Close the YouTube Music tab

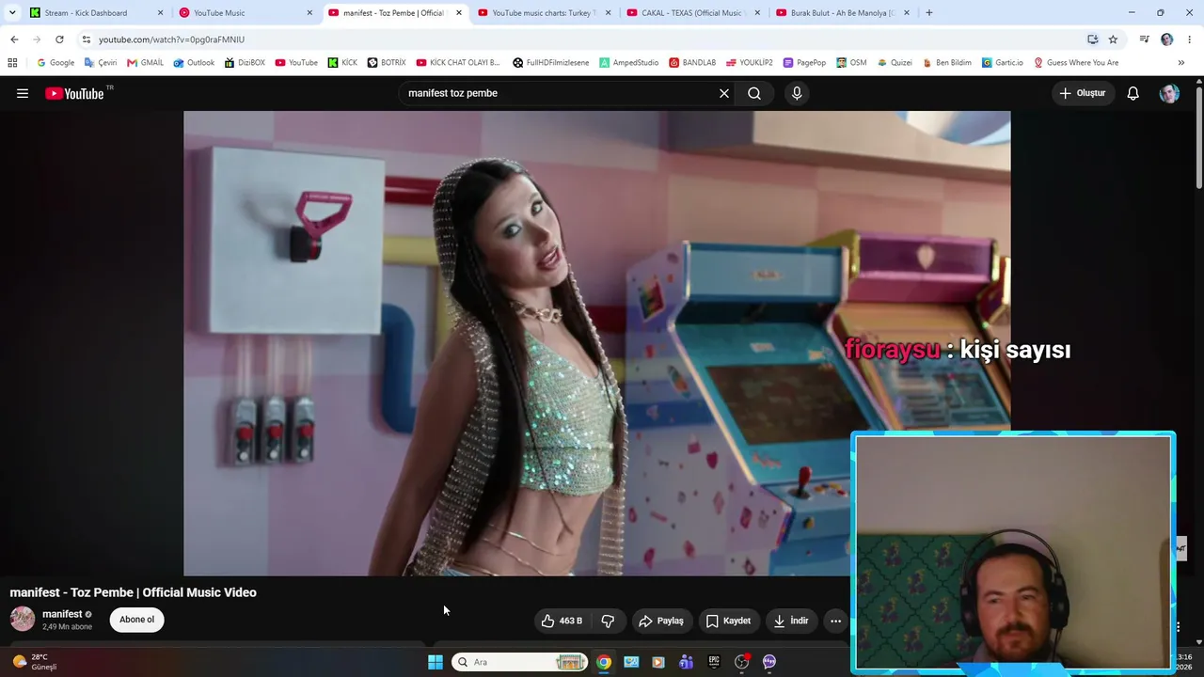[309, 13]
